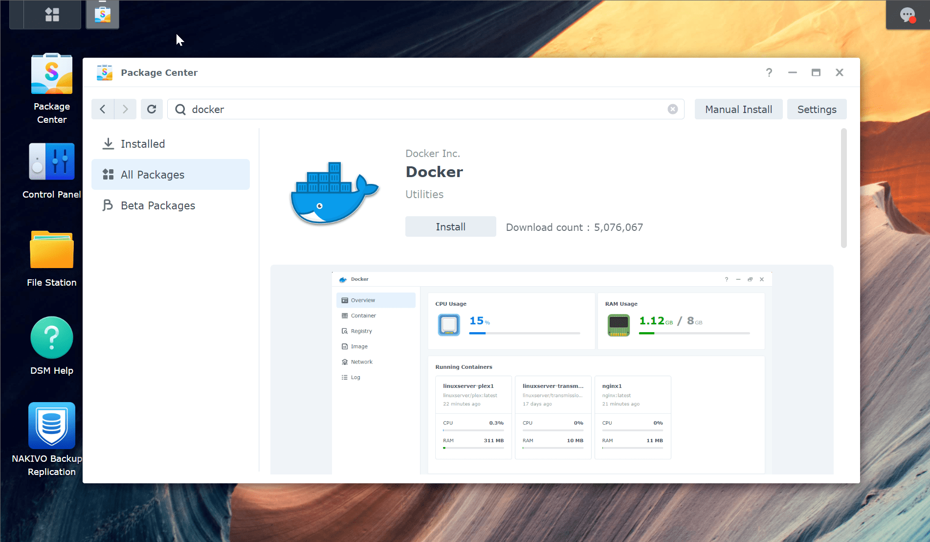
Task: Click inside the search input field
Action: (391, 109)
